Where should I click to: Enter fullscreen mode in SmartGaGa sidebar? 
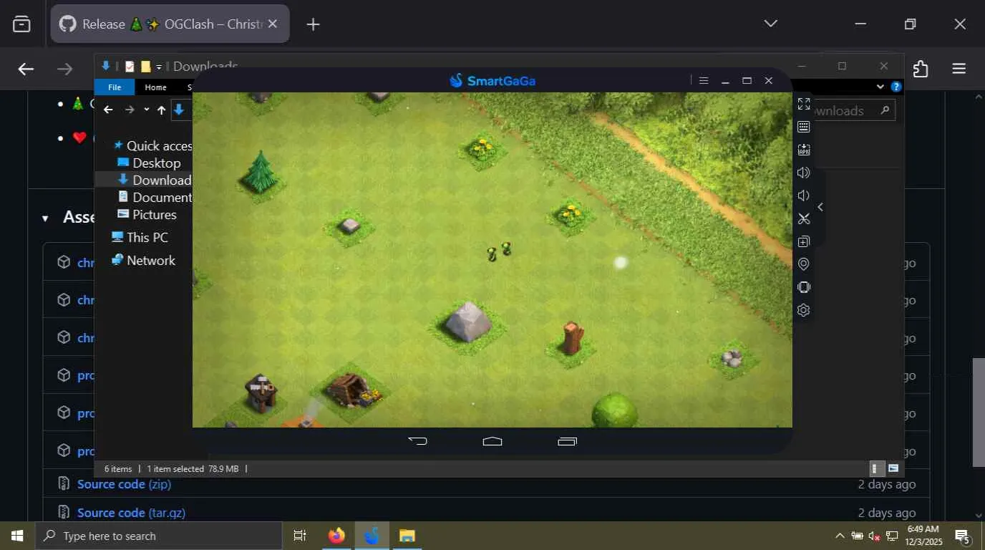pyautogui.click(x=804, y=104)
